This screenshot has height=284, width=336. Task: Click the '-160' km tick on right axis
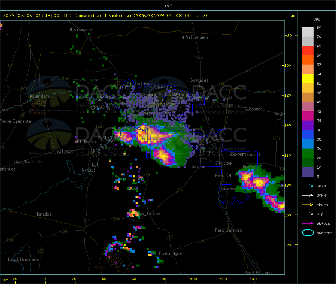287,155
